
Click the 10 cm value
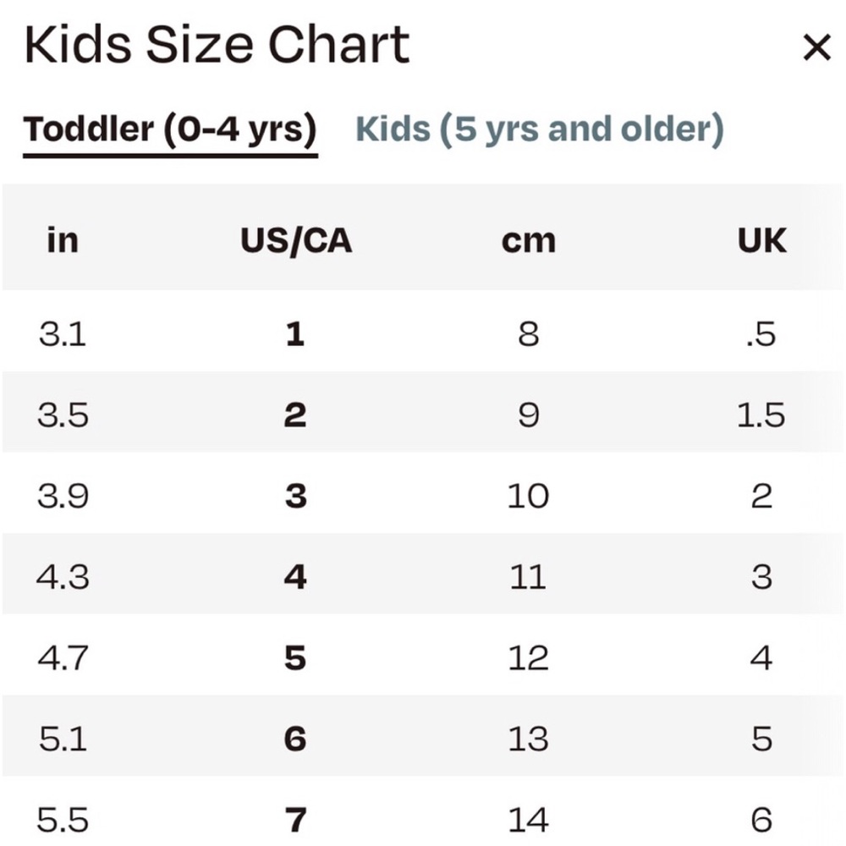pyautogui.click(x=528, y=496)
